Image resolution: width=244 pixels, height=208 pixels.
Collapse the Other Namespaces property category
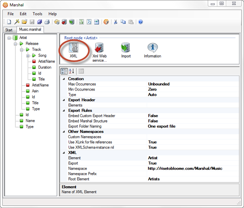click(x=64, y=132)
